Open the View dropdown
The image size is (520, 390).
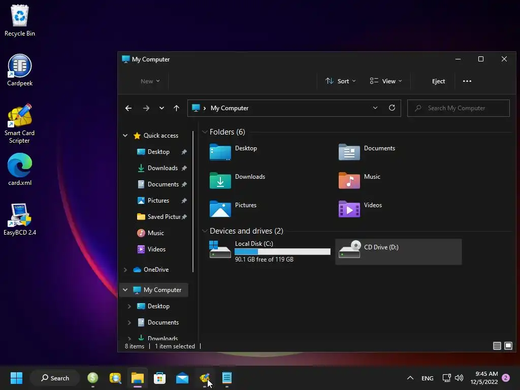[386, 81]
